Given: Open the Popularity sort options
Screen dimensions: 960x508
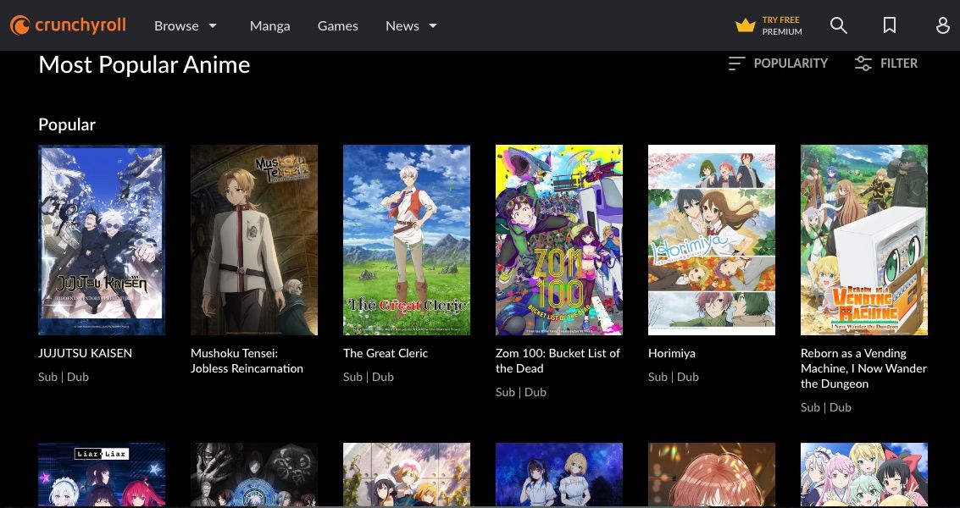Looking at the screenshot, I should [x=778, y=63].
